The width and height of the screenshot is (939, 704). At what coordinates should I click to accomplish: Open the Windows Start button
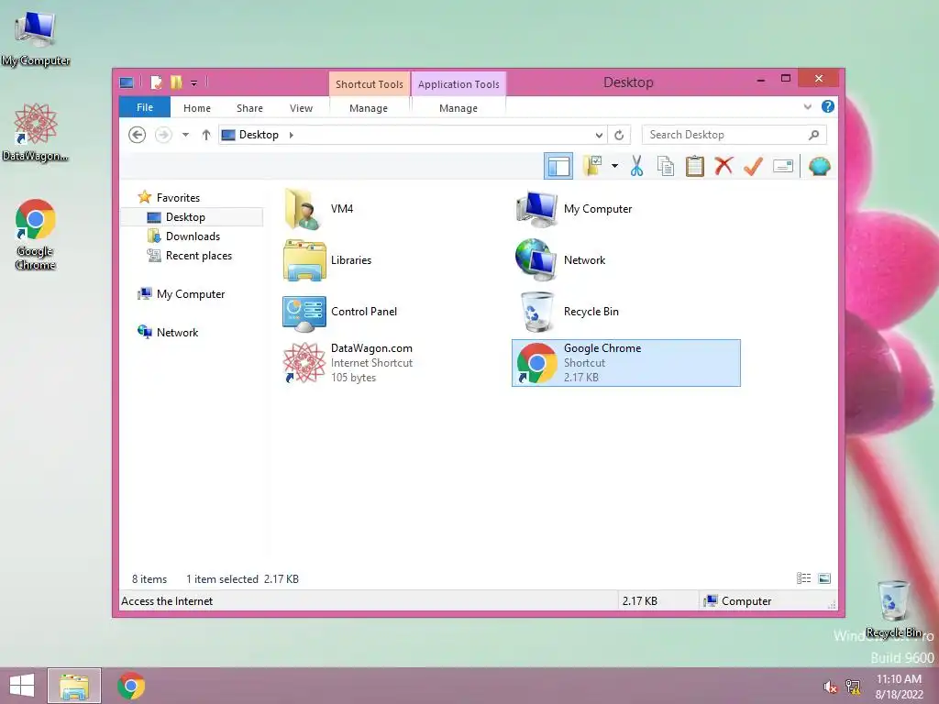(x=22, y=686)
